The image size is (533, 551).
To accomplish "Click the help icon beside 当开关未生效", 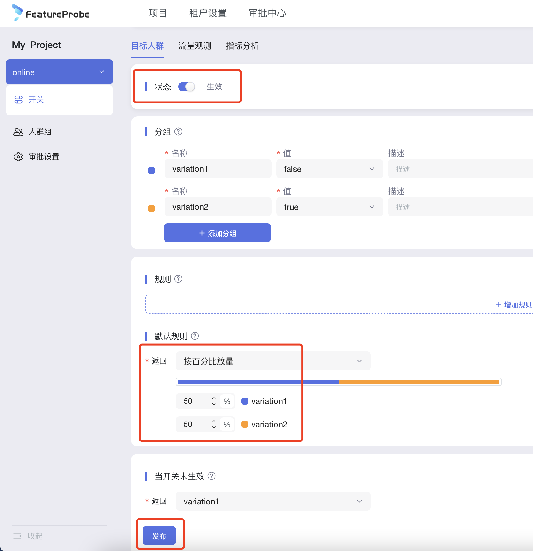I will [x=212, y=476].
